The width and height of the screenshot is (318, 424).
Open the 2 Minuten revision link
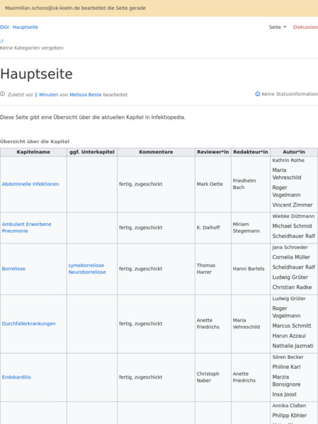tap(46, 95)
